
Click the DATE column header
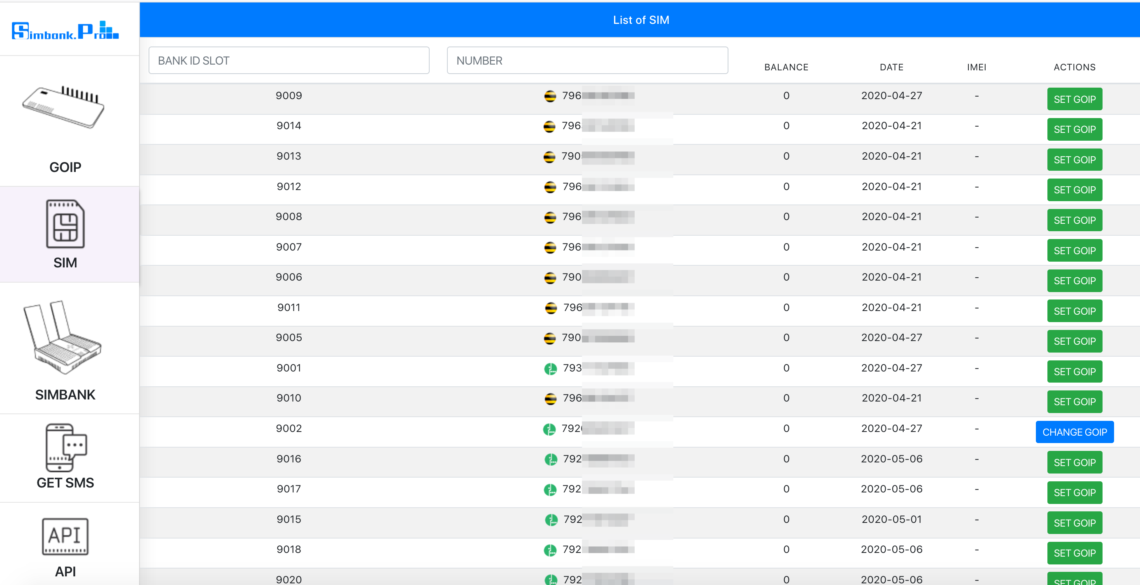pyautogui.click(x=891, y=67)
